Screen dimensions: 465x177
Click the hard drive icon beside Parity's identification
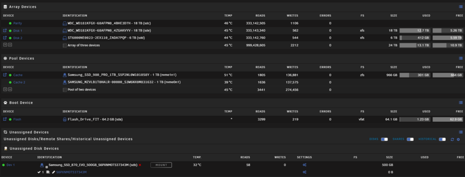click(65, 23)
